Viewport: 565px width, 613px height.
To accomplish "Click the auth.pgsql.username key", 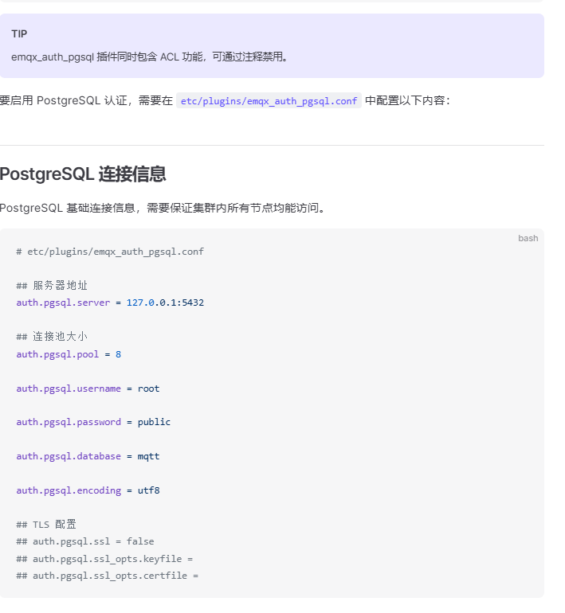I will point(69,388).
